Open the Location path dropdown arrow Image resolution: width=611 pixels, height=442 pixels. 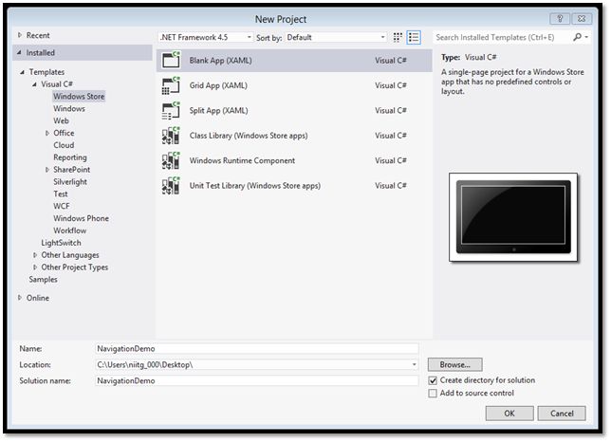click(x=414, y=365)
